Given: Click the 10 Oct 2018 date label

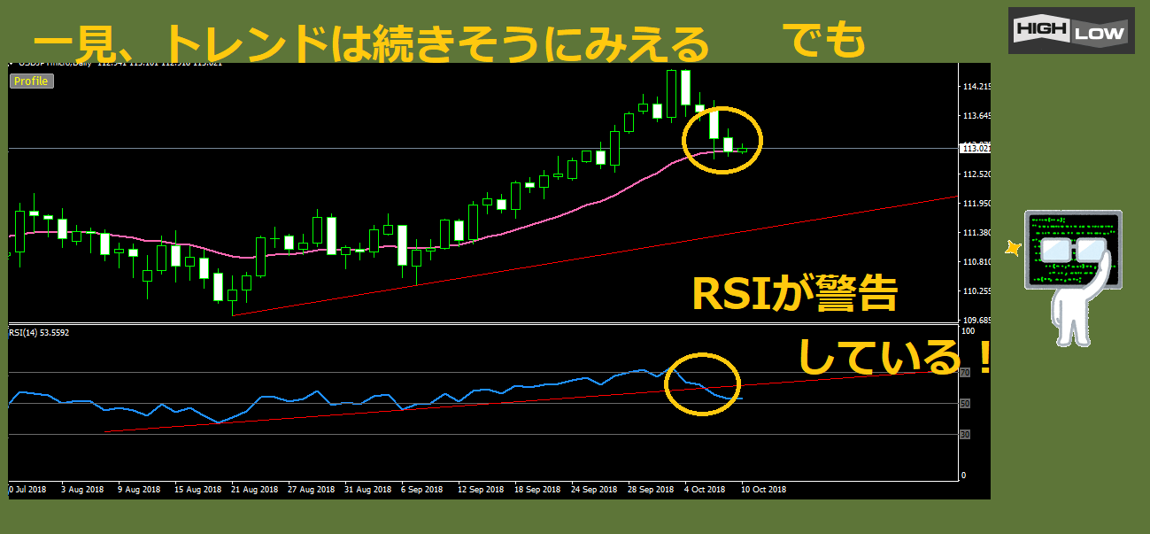Looking at the screenshot, I should pos(763,489).
